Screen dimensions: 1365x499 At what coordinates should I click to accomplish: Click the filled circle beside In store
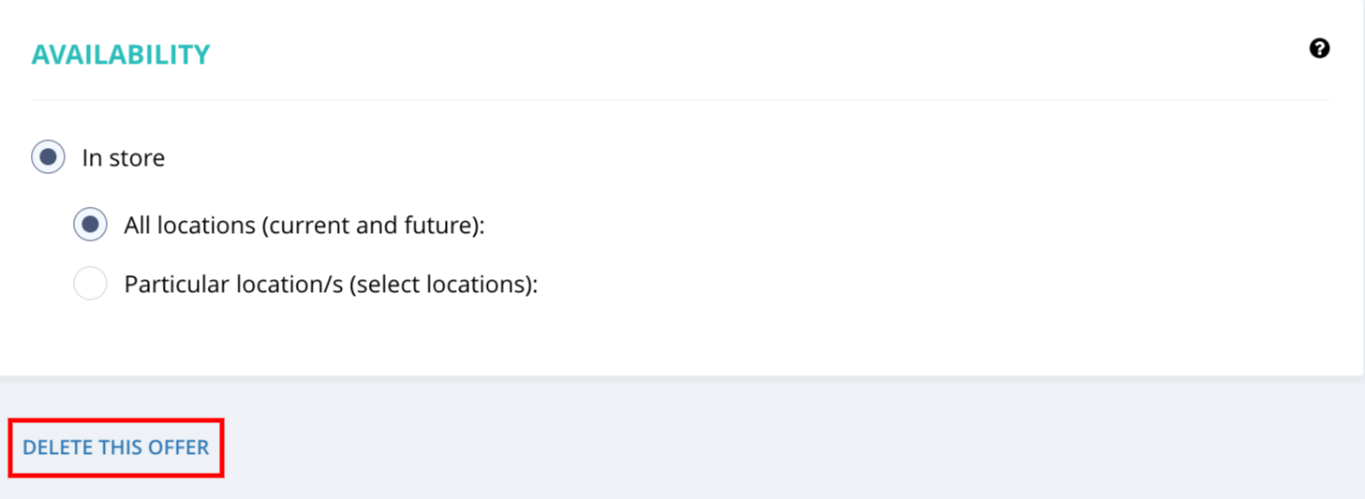coord(48,157)
